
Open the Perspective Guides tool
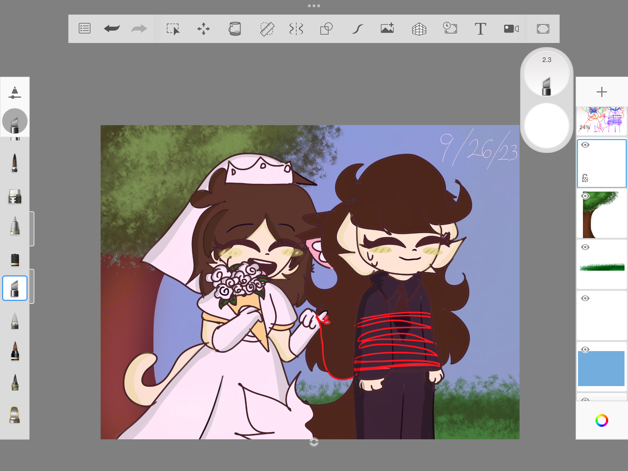[419, 29]
